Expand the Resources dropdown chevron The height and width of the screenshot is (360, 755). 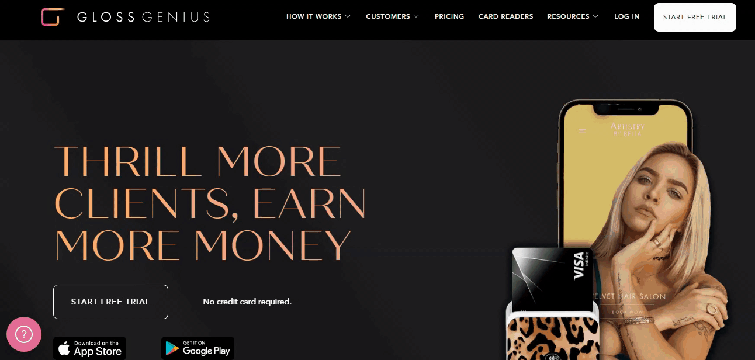(595, 16)
